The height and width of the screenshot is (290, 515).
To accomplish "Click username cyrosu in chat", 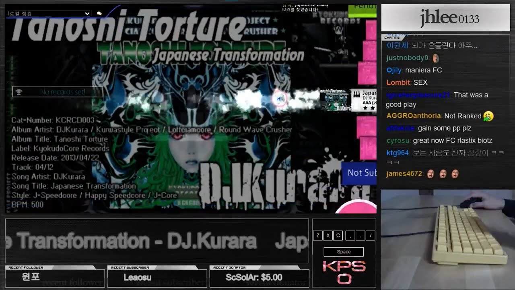I will (398, 141).
